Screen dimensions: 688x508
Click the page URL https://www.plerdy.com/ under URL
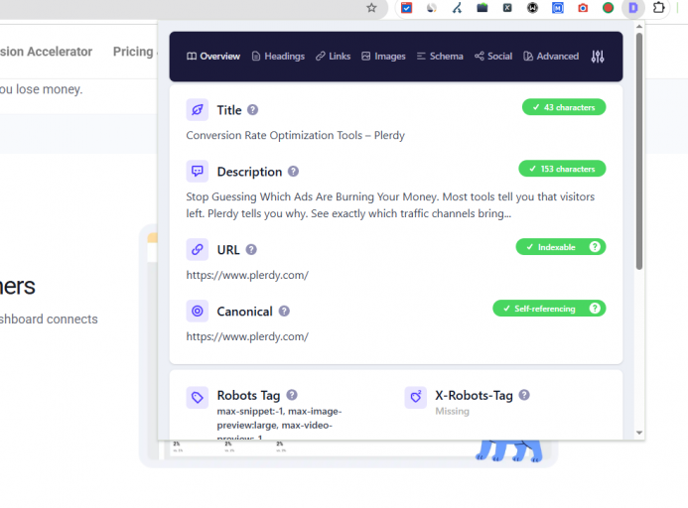(x=247, y=275)
